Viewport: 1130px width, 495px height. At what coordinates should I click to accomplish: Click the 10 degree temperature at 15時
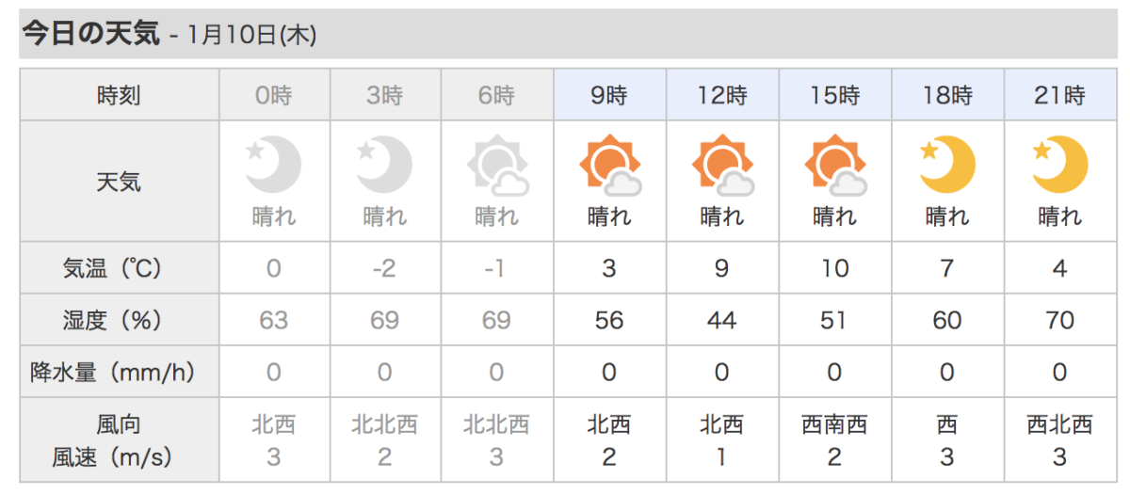(x=834, y=268)
